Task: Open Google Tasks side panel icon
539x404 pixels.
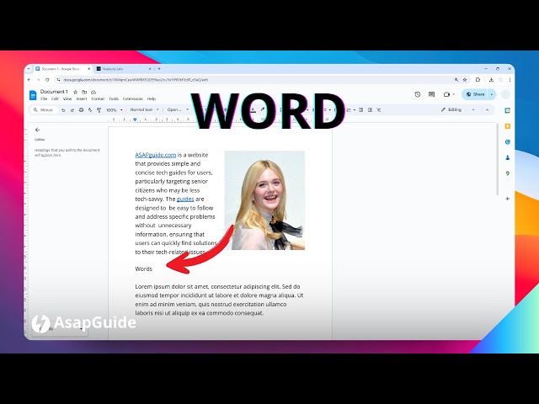Action: click(507, 142)
